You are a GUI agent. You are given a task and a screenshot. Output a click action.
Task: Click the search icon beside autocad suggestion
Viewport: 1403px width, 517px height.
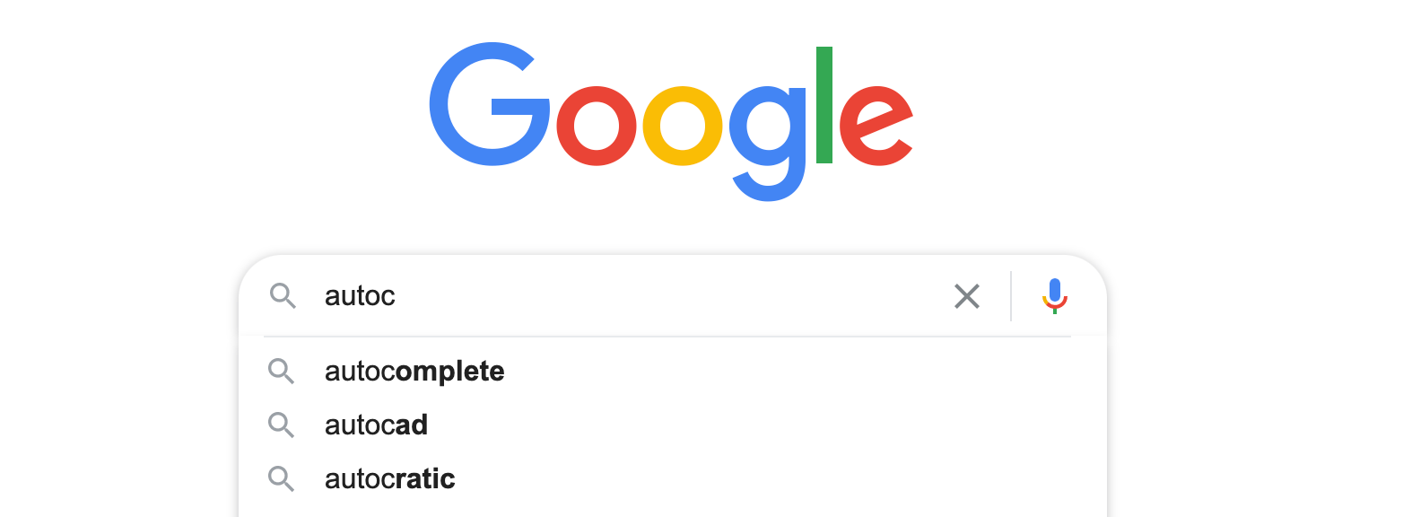point(282,425)
